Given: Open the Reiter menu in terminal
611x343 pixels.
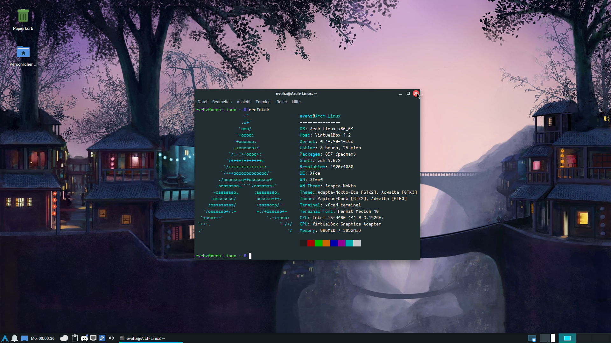Looking at the screenshot, I should click(282, 102).
